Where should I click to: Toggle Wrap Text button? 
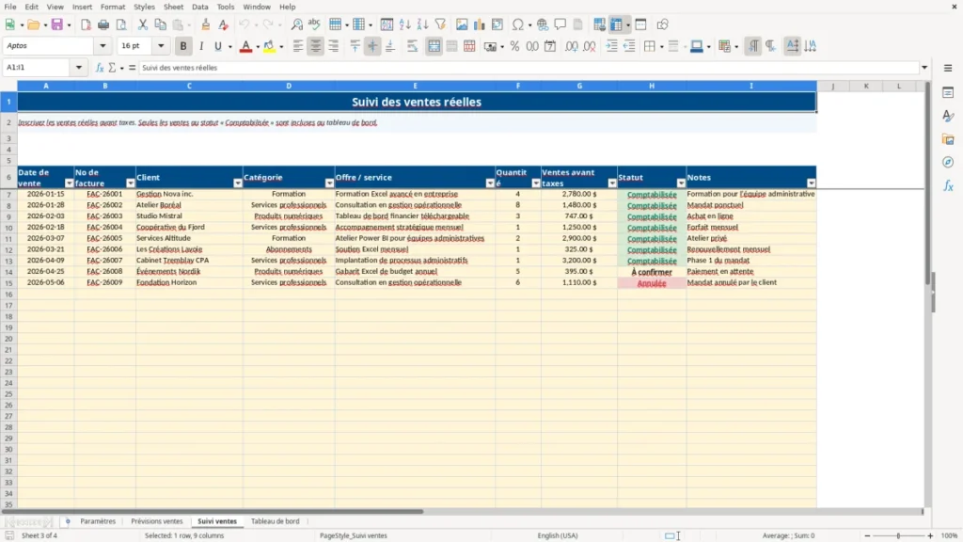(413, 46)
